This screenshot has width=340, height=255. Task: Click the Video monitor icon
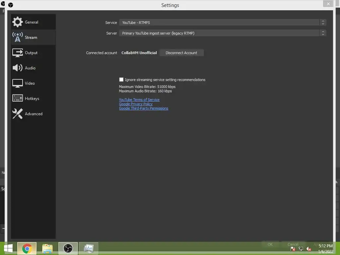[17, 83]
